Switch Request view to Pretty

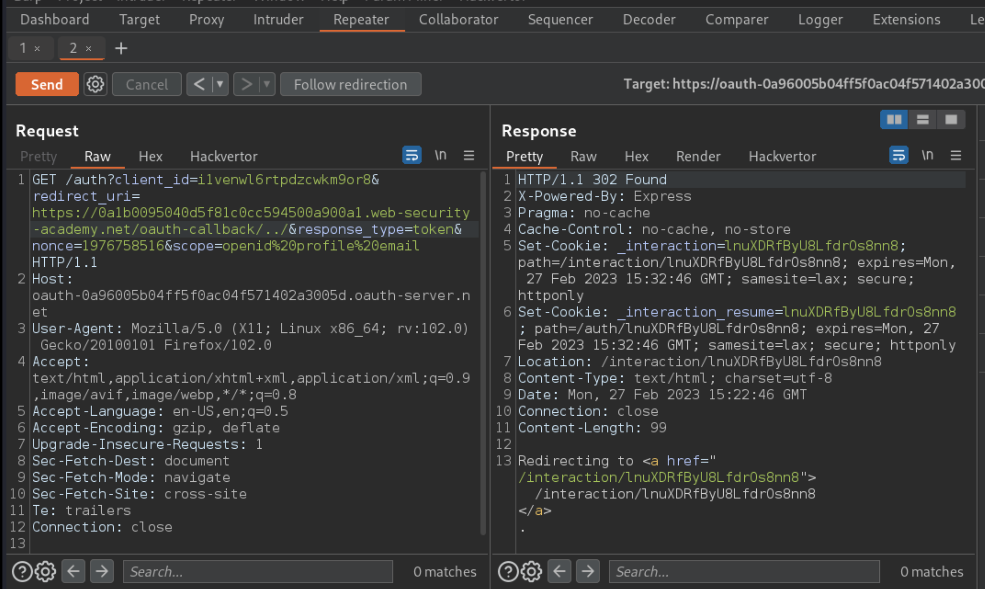pos(38,156)
